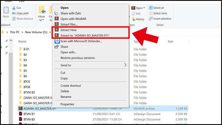
Task: Click This PC in address bar
Action: [x=15, y=32]
